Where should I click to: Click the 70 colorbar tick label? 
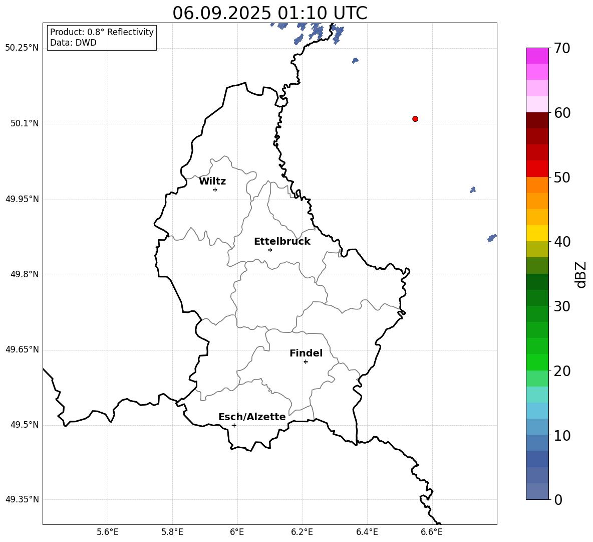coord(562,49)
